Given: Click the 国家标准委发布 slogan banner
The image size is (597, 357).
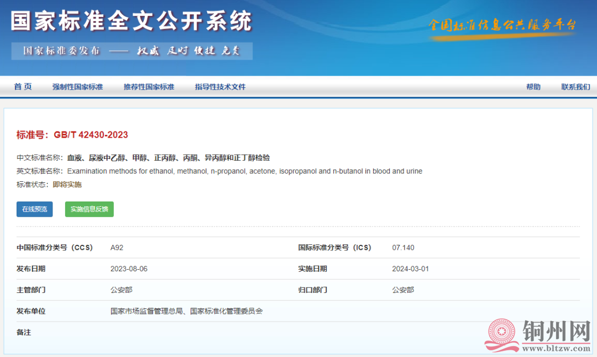Looking at the screenshot, I should 132,51.
